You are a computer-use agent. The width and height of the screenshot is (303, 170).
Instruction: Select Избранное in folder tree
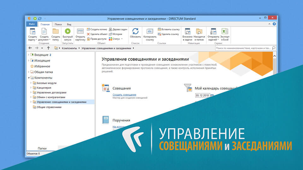point(42,66)
